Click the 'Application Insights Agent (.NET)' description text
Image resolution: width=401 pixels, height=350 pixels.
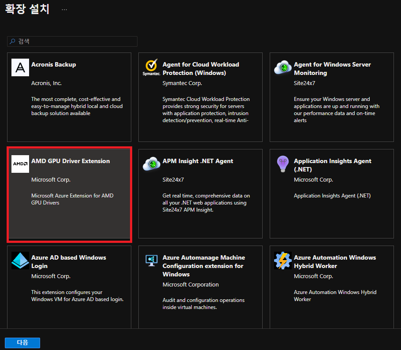point(332,196)
